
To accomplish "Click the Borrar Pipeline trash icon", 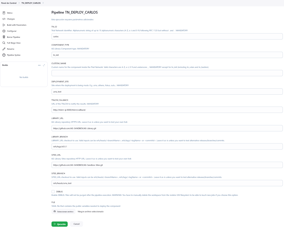I will point(4,37).
